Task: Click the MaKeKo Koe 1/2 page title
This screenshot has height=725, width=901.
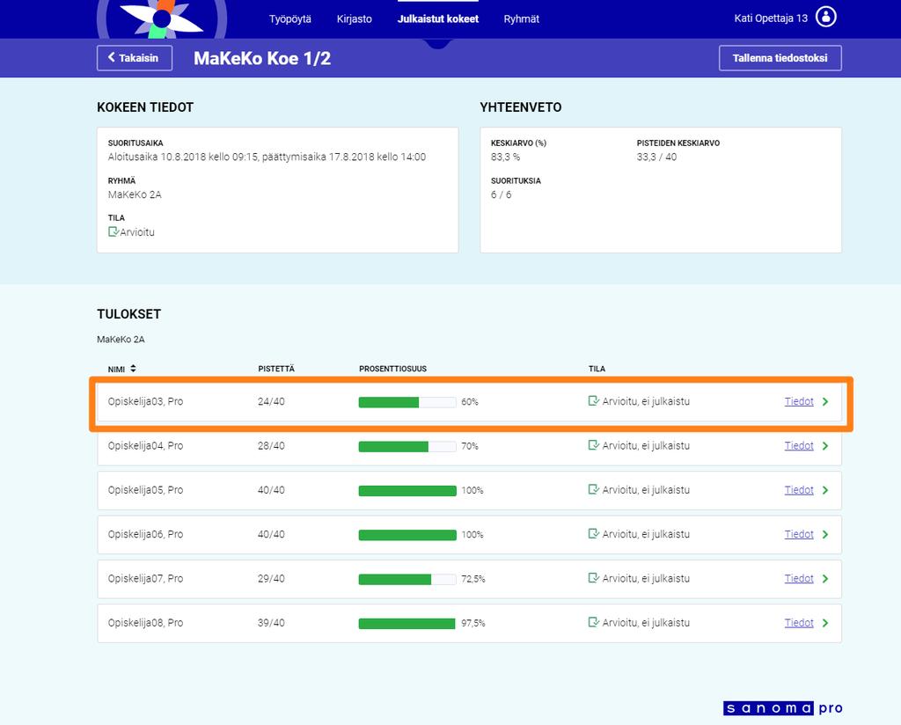Action: click(x=262, y=59)
